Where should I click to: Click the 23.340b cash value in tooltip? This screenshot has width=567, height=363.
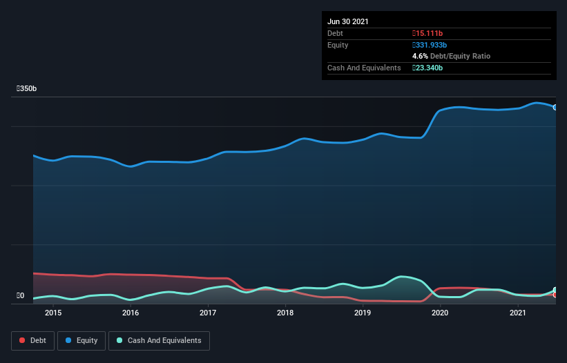point(427,68)
